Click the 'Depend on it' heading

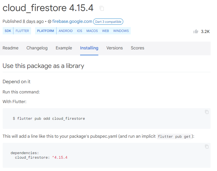[16, 82]
